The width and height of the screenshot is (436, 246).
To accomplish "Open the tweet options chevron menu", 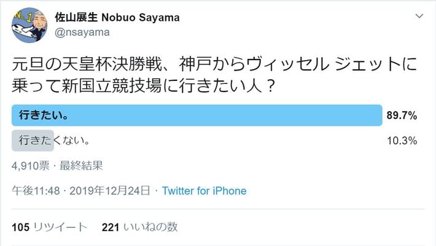I will tap(418, 16).
